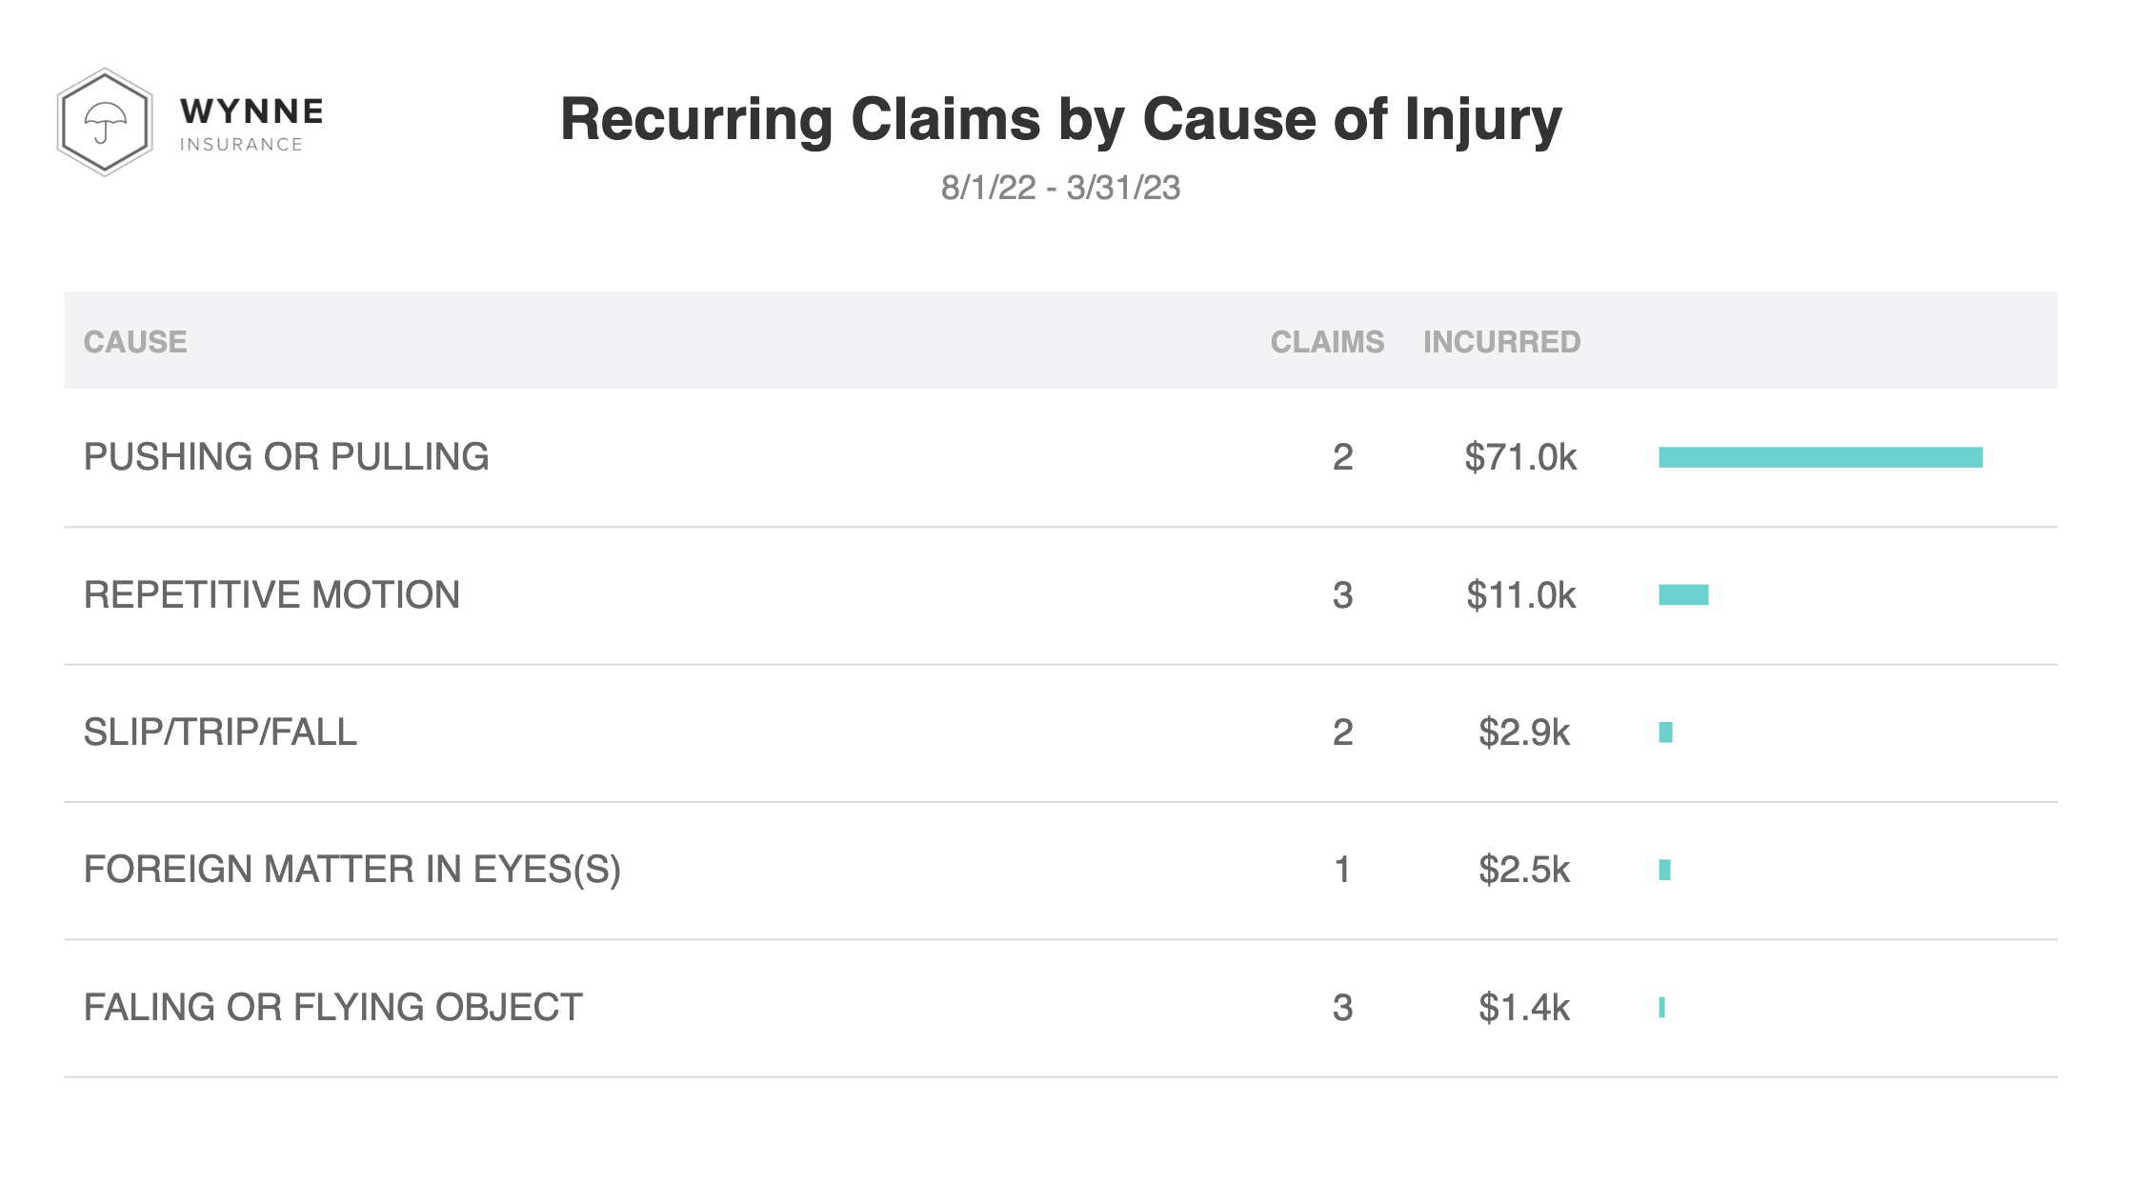Sort by the CAUSE column header
2132x1204 pixels.
(135, 342)
